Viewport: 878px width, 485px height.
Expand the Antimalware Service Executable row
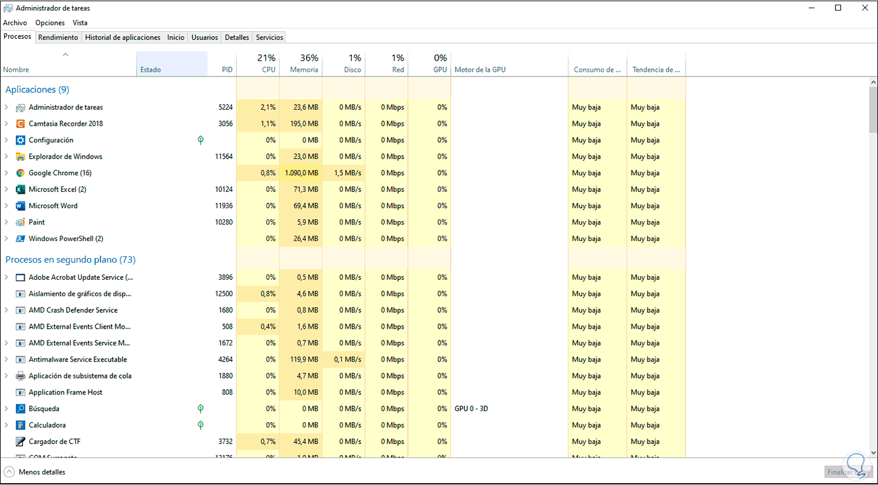[6, 360]
